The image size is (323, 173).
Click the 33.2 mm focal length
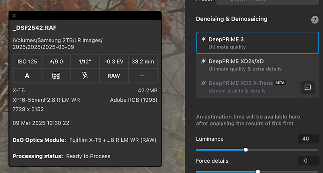click(x=143, y=62)
